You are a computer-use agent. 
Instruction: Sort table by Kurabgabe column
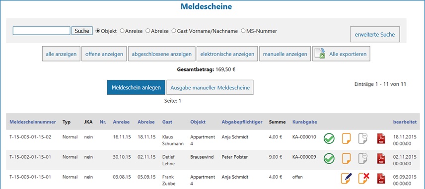pos(305,122)
